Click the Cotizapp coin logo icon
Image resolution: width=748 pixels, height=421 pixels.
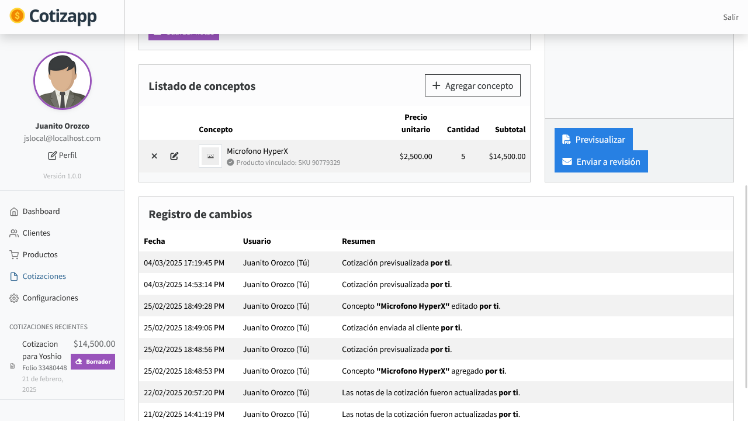pos(18,16)
